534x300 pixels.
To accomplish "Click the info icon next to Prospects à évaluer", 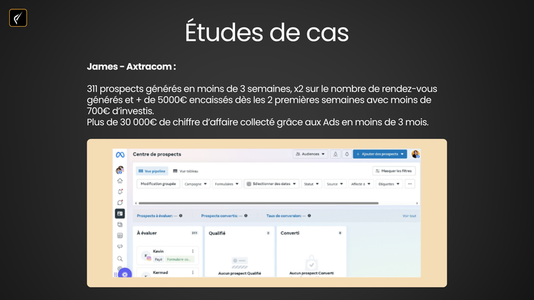I will 181,216.
